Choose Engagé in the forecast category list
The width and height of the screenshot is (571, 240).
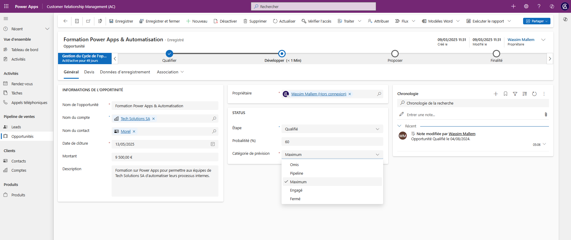pyautogui.click(x=296, y=190)
